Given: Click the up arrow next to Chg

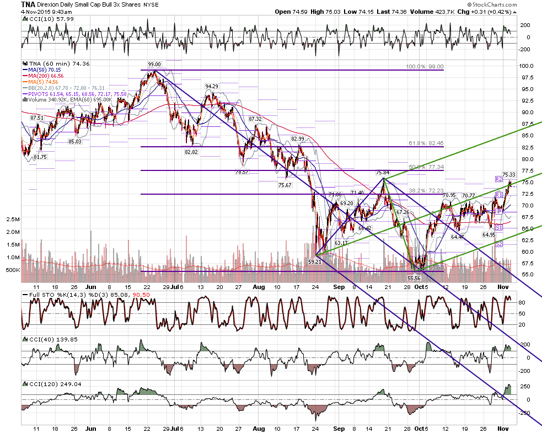Looking at the screenshot, I should (514, 12).
